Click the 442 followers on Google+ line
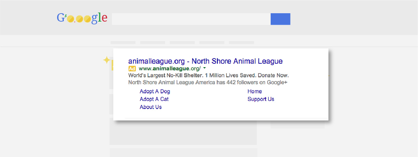The height and width of the screenshot is (157, 418). [x=208, y=83]
